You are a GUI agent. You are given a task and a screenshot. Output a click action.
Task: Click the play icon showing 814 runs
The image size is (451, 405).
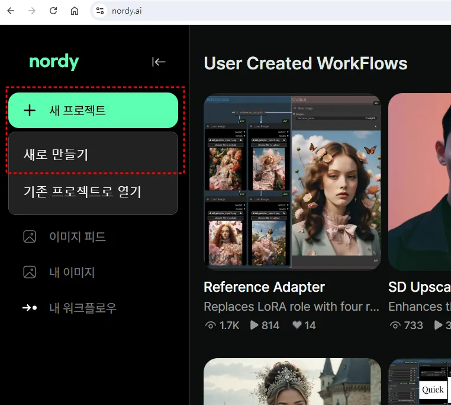(x=254, y=325)
